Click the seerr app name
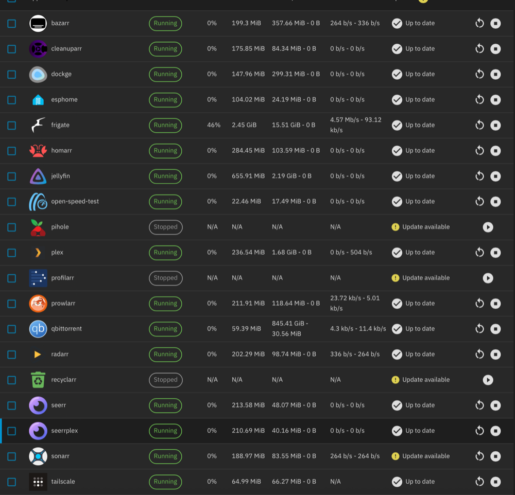 [x=59, y=405]
